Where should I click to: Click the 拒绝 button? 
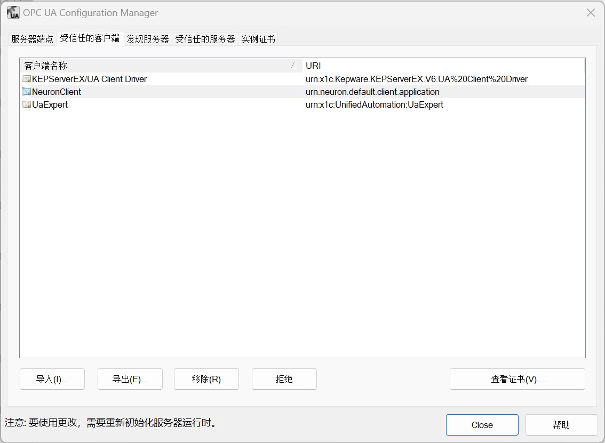click(284, 378)
